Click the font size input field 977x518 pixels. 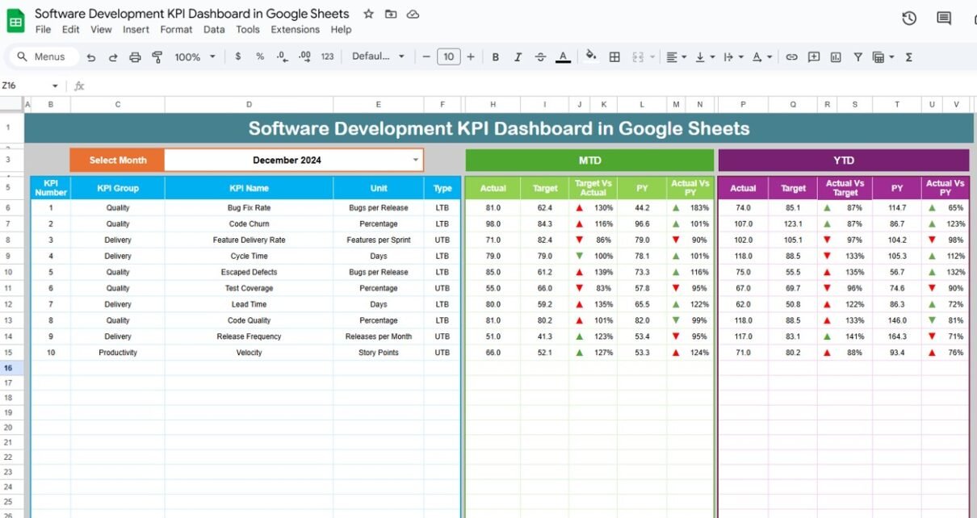point(448,57)
